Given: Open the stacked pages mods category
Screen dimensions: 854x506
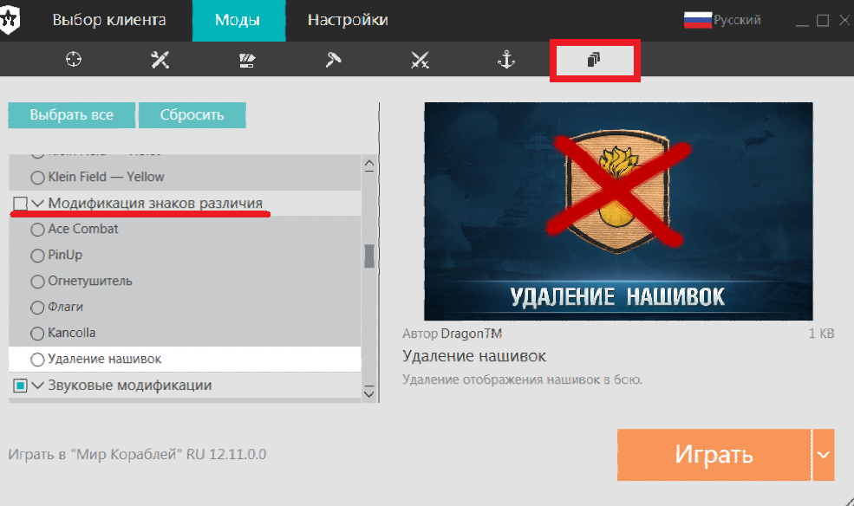Looking at the screenshot, I should [594, 59].
